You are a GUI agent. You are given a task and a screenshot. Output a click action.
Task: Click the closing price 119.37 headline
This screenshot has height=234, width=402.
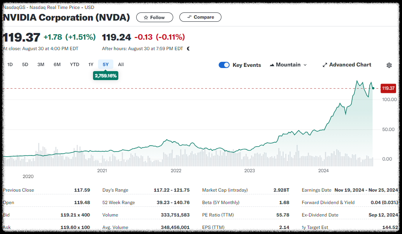(21, 37)
